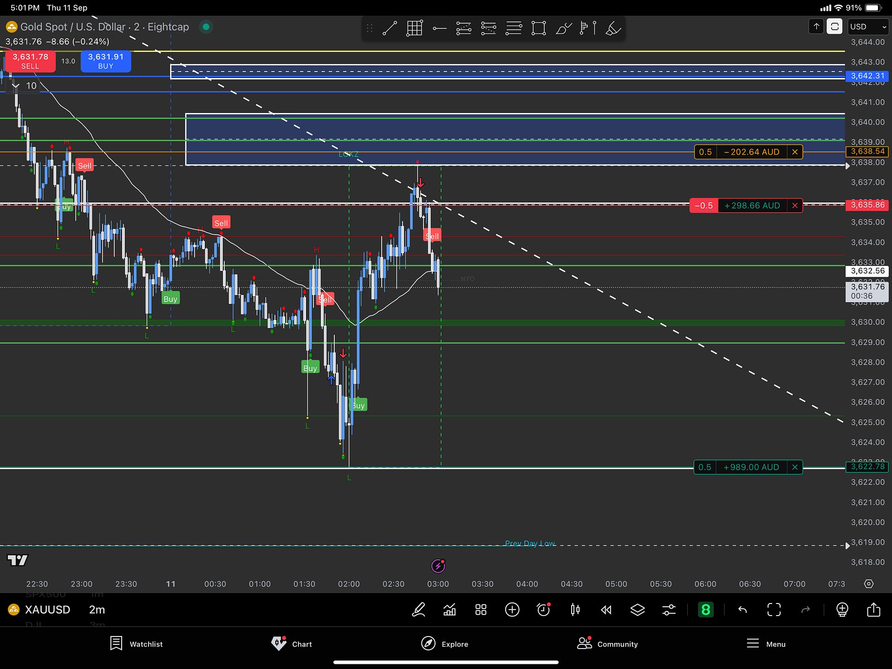Open the chart settings sliders icon
Screen dimensions: 892x669
point(669,610)
